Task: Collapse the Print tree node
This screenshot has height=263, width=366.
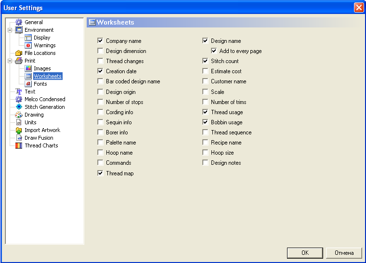Action: tap(10, 61)
